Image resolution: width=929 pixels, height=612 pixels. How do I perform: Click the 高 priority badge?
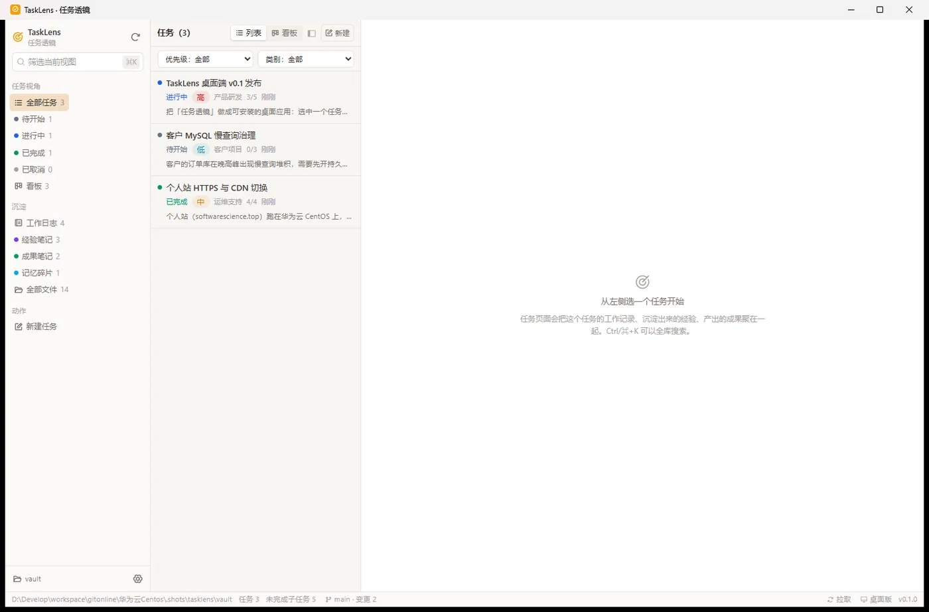pos(200,97)
